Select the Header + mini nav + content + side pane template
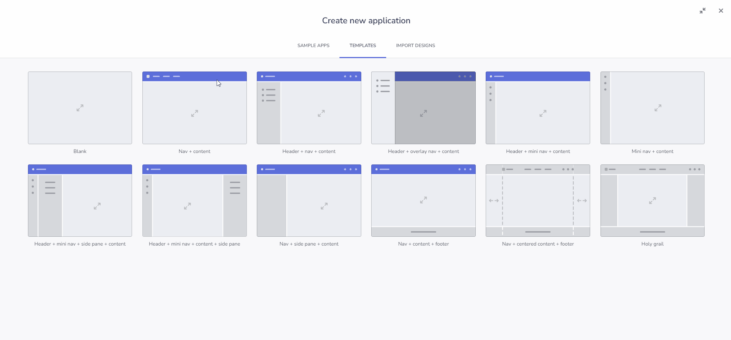Image resolution: width=731 pixels, height=340 pixels. pos(194,200)
